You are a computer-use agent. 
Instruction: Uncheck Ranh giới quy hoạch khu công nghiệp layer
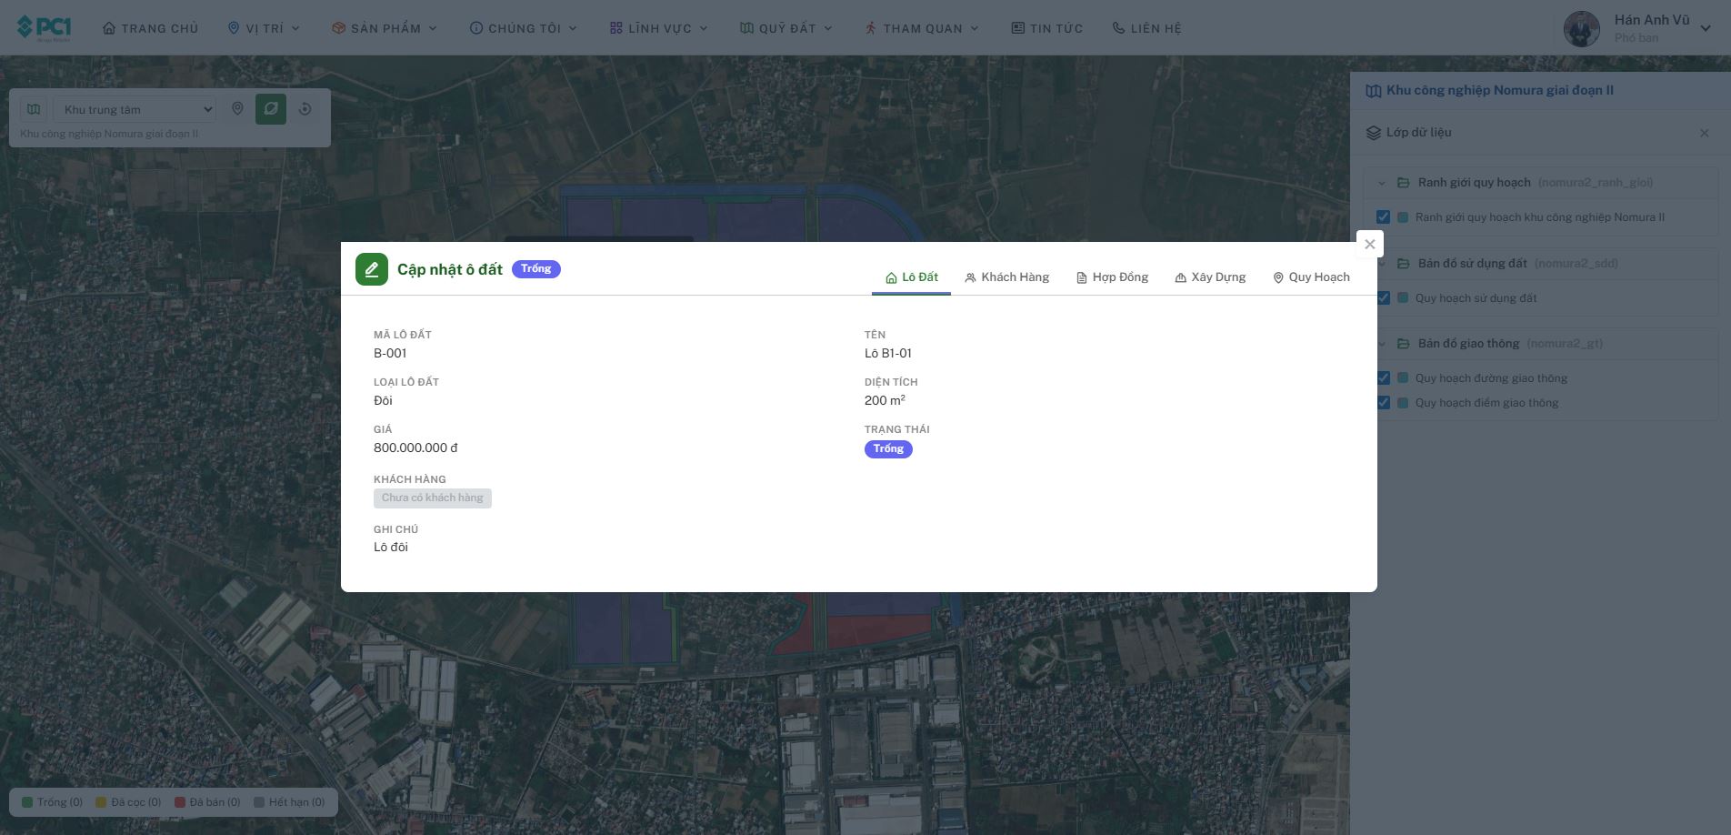click(x=1383, y=217)
